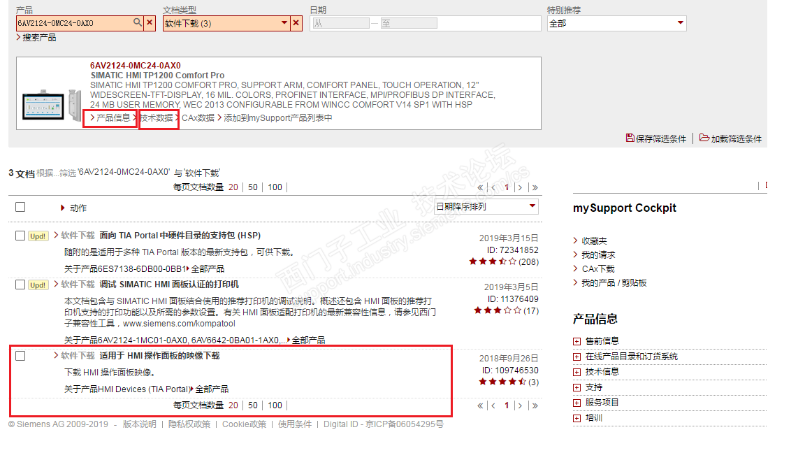
Task: Click 全部产品 link after 6ES7138-6DB00-0BB1
Action: pos(208,269)
